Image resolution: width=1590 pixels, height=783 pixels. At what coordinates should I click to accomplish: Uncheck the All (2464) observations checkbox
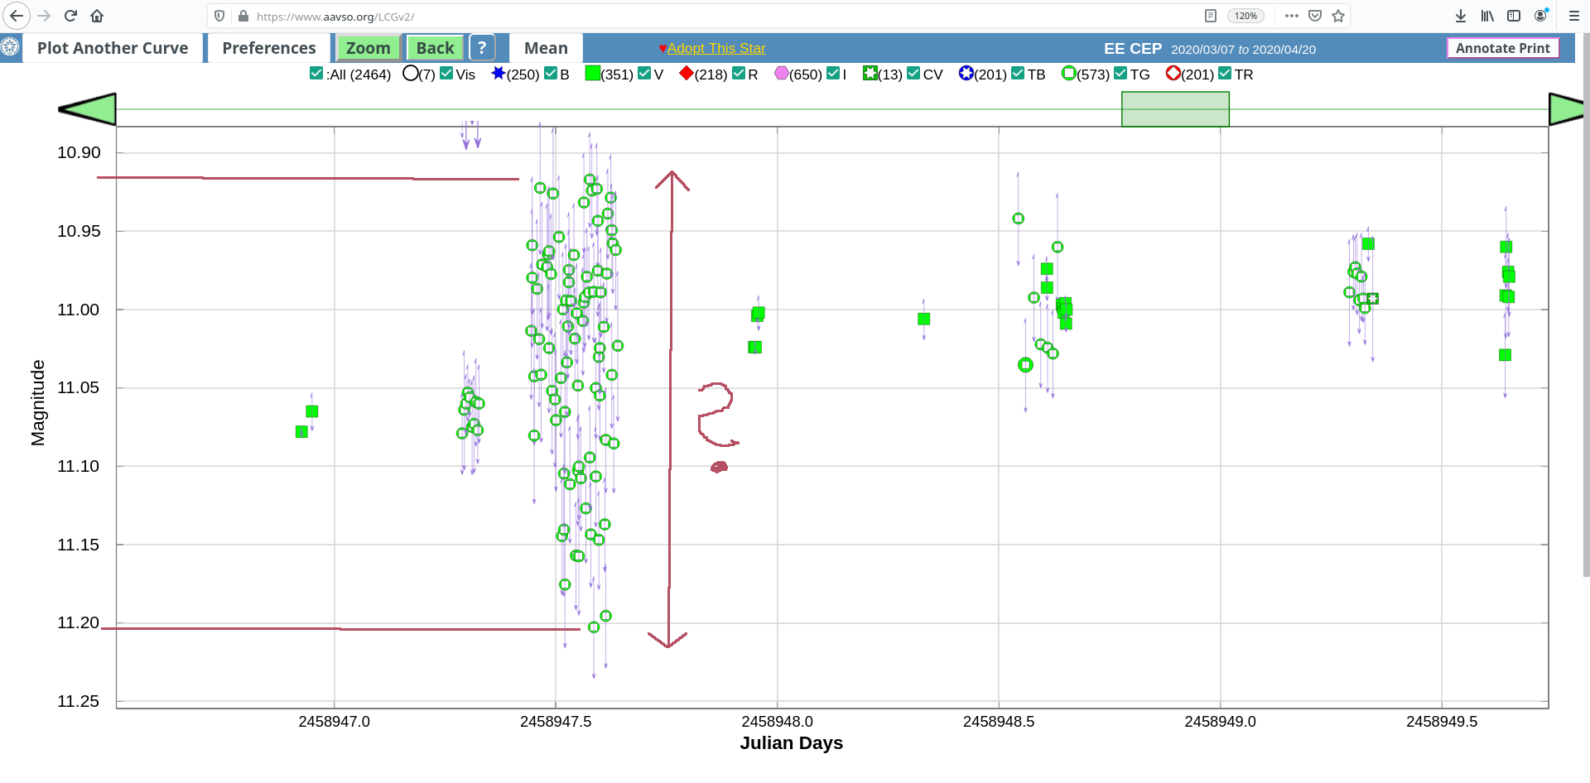point(316,74)
